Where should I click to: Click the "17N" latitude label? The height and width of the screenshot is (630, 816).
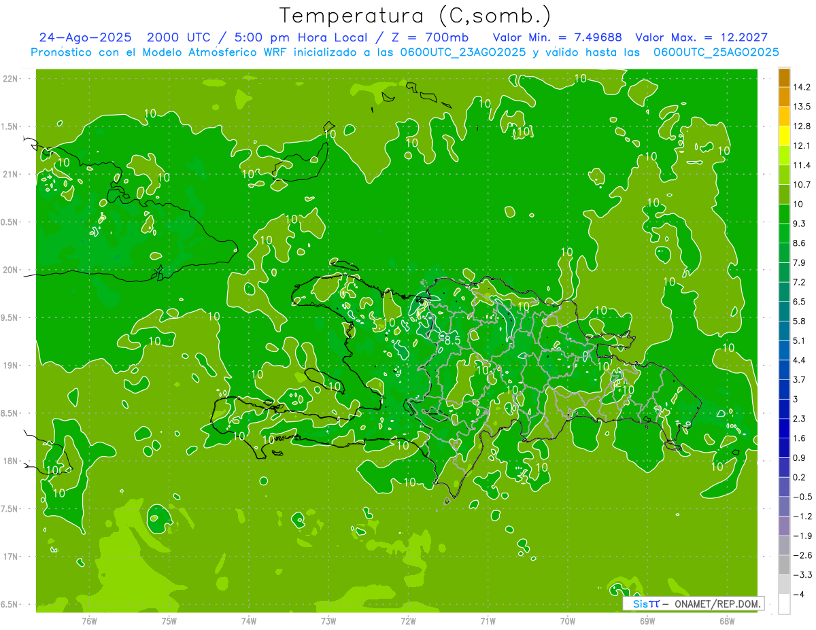[10, 557]
